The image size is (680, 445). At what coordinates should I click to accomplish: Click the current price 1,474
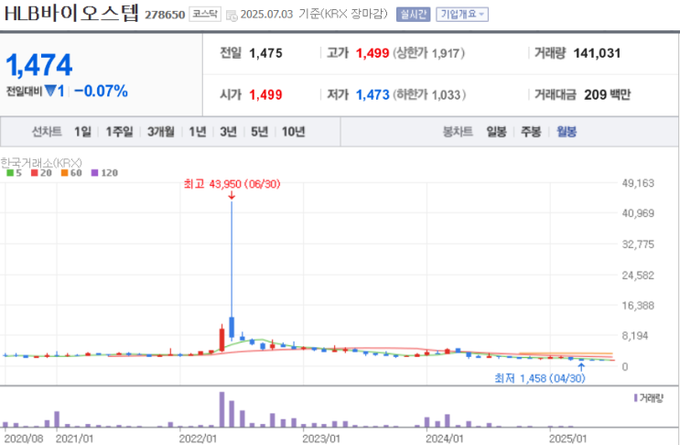pyautogui.click(x=39, y=65)
